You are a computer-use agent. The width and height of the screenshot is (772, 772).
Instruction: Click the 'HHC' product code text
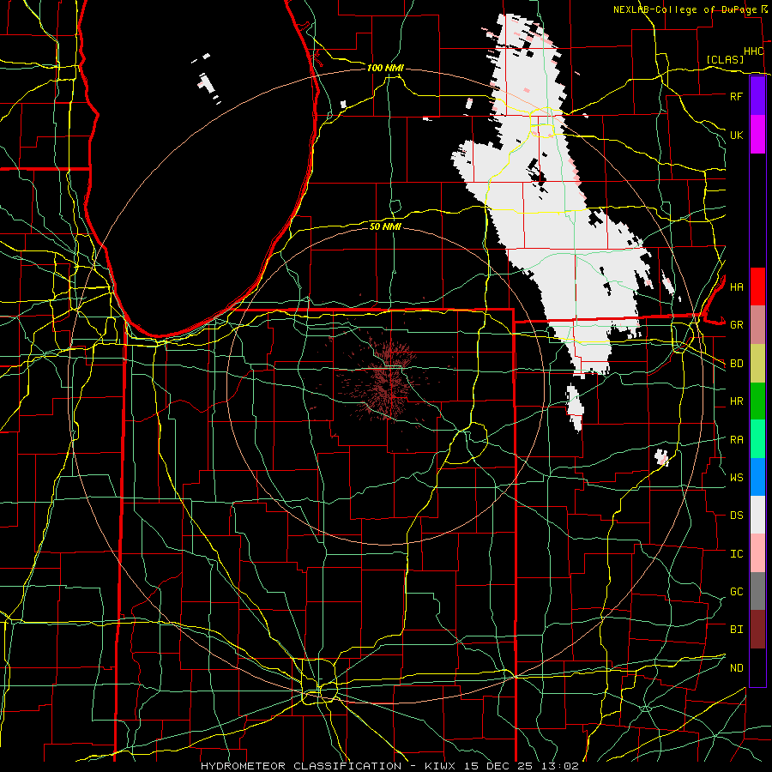point(753,51)
